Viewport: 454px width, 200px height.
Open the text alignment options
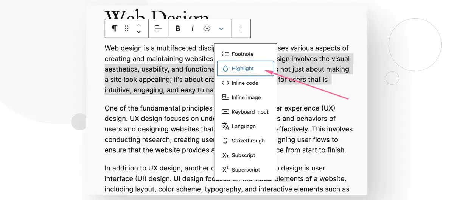click(x=159, y=28)
